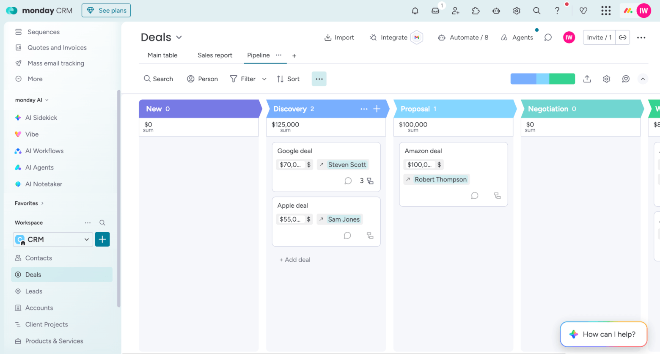This screenshot has width=660, height=354.
Task: Open the Apple deal conversation bubble
Action: click(x=347, y=235)
